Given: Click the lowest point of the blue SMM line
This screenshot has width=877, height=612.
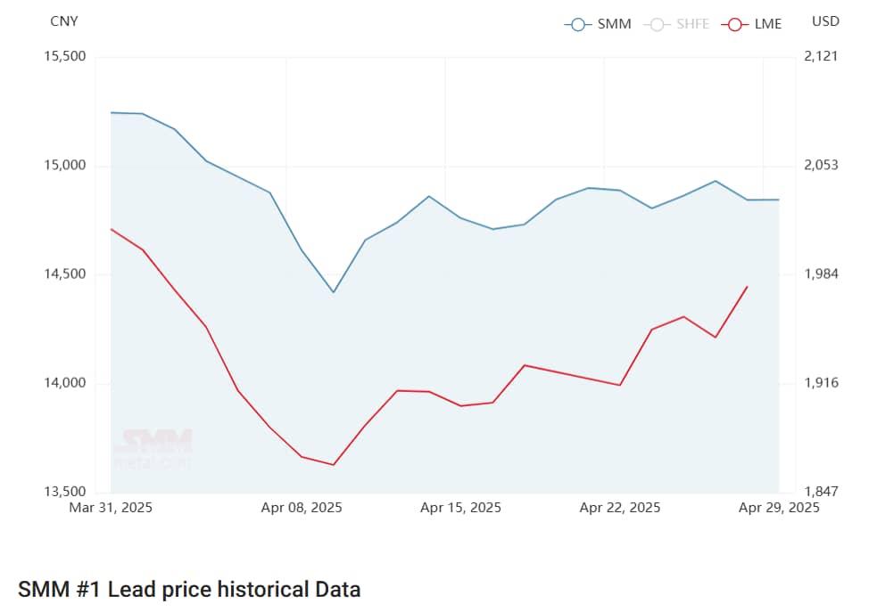Looking at the screenshot, I should click(x=334, y=292).
